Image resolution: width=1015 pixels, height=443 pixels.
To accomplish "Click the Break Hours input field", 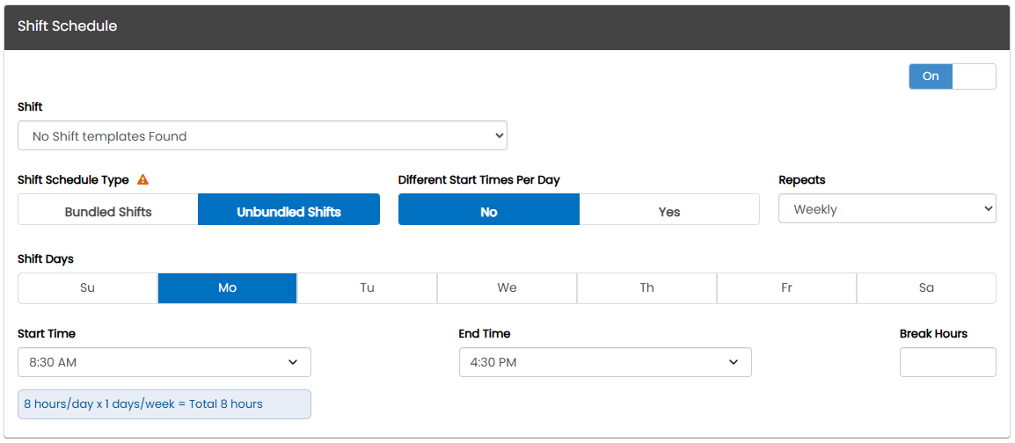I will click(947, 362).
